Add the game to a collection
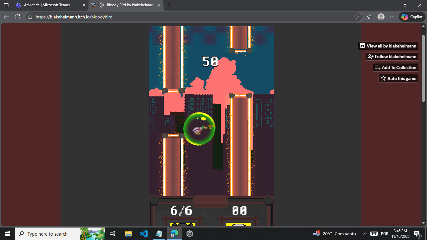This screenshot has width=427, height=240. 395,67
